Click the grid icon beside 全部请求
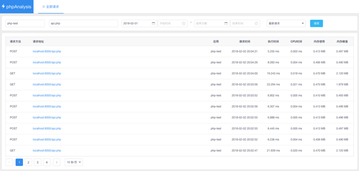 (44, 7)
